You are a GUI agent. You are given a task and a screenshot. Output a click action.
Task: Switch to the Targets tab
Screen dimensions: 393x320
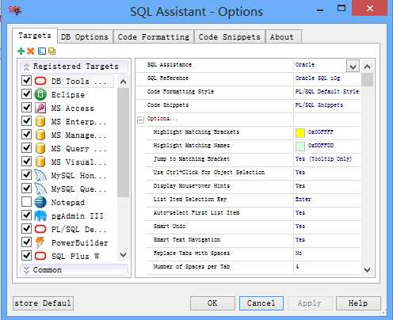[35, 36]
